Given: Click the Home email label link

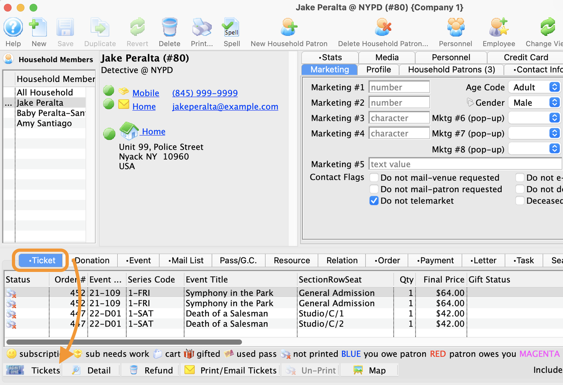Looking at the screenshot, I should point(144,106).
